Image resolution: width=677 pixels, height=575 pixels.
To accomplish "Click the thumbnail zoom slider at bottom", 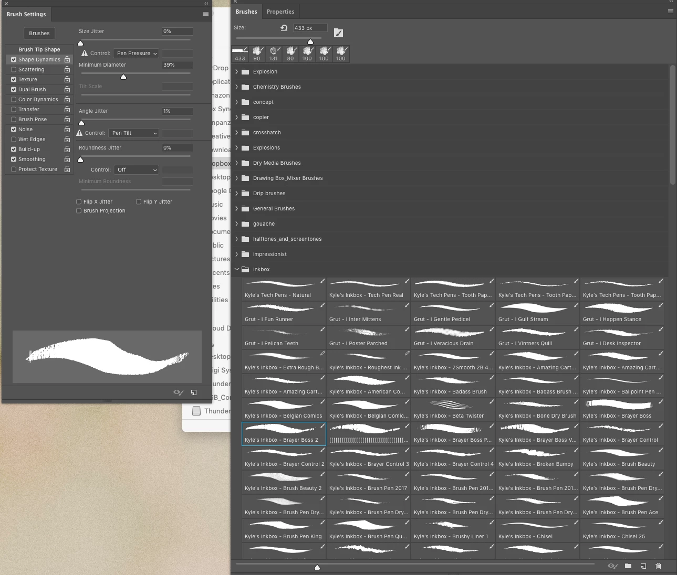I will pos(317,567).
